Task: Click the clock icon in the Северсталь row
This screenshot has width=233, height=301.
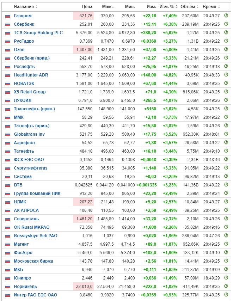Action: click(x=226, y=218)
